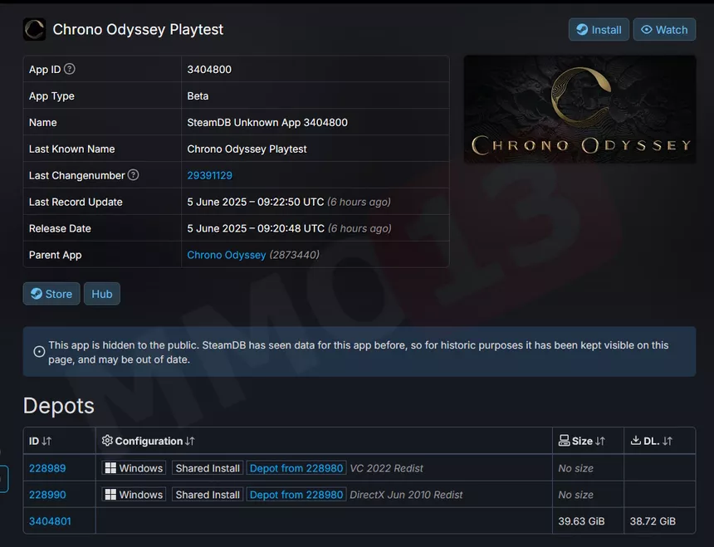Toggle the Watch button with eye icon
This screenshot has width=714, height=547.
[664, 30]
